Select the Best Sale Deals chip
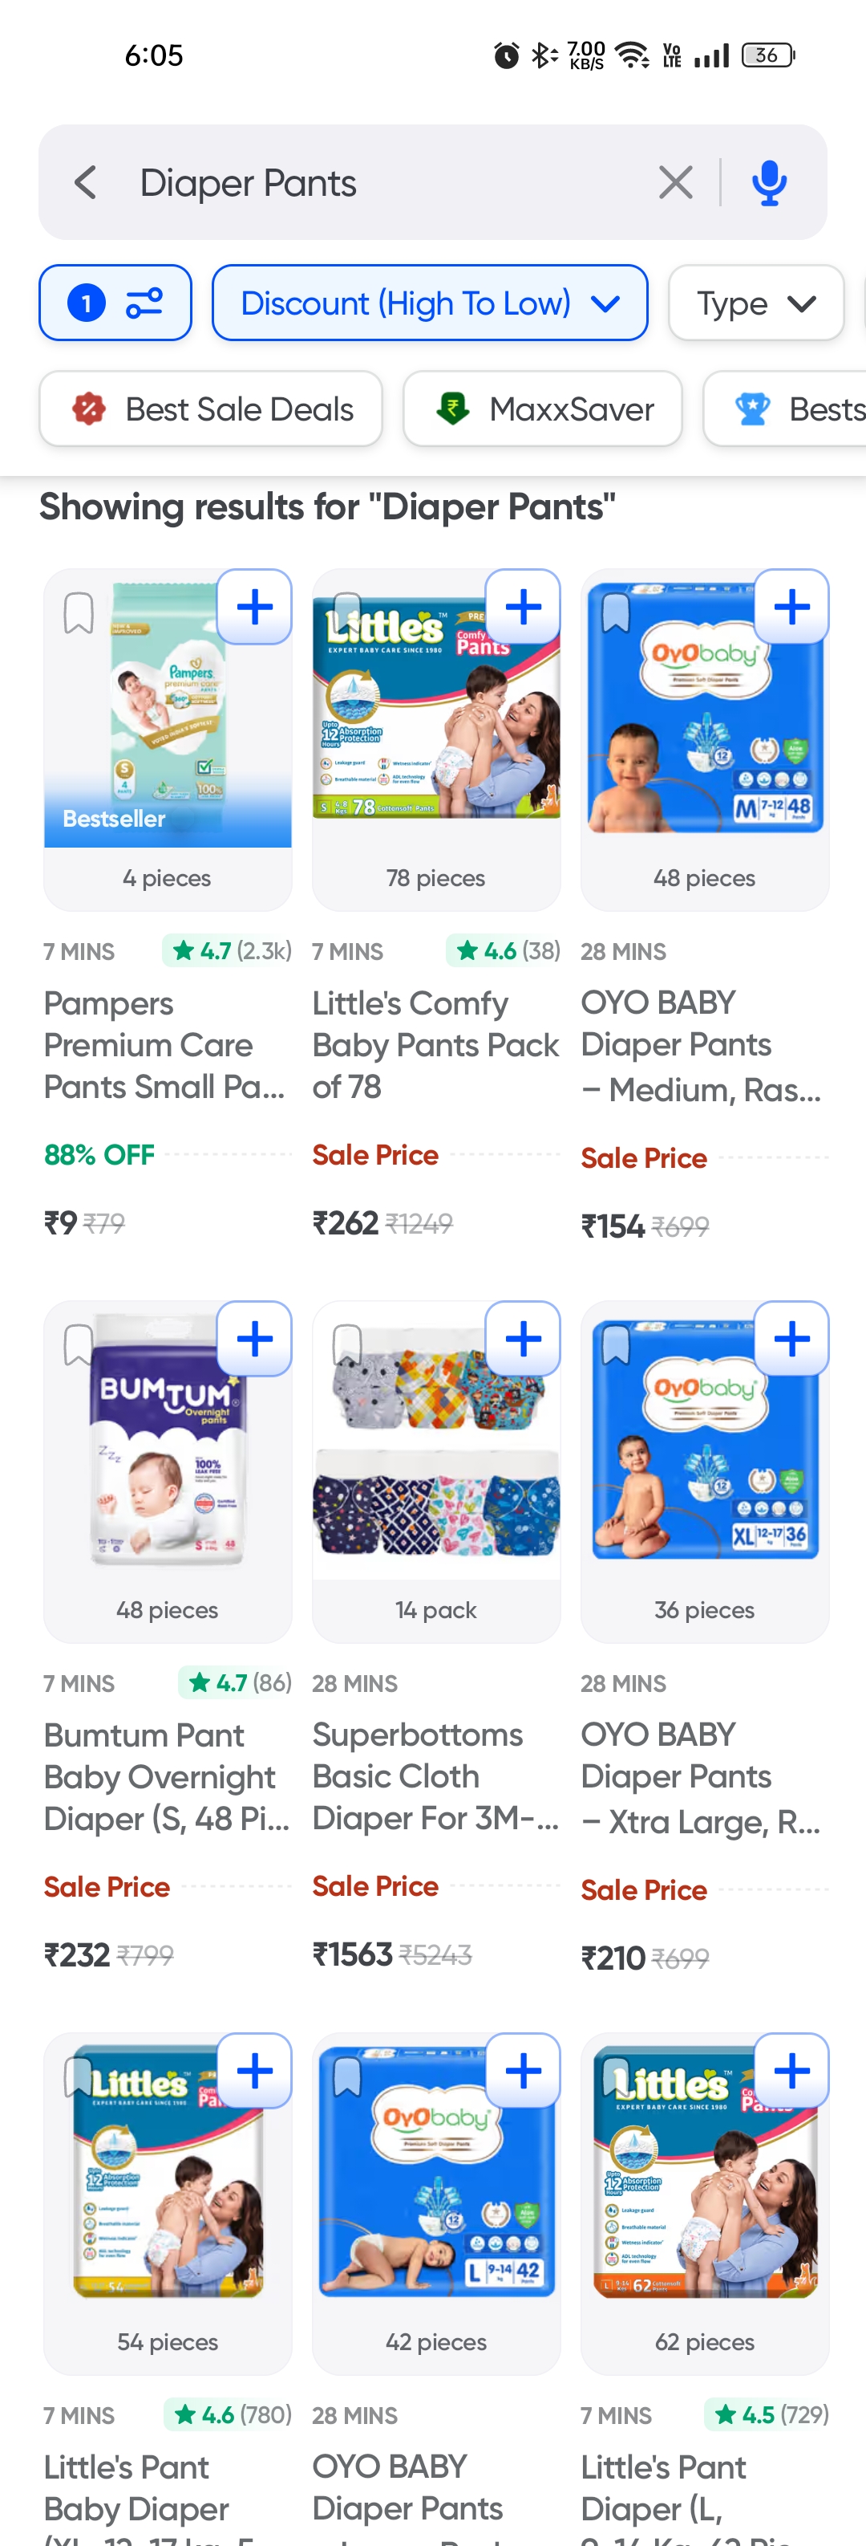Viewport: 866px width, 2546px height. (x=212, y=409)
